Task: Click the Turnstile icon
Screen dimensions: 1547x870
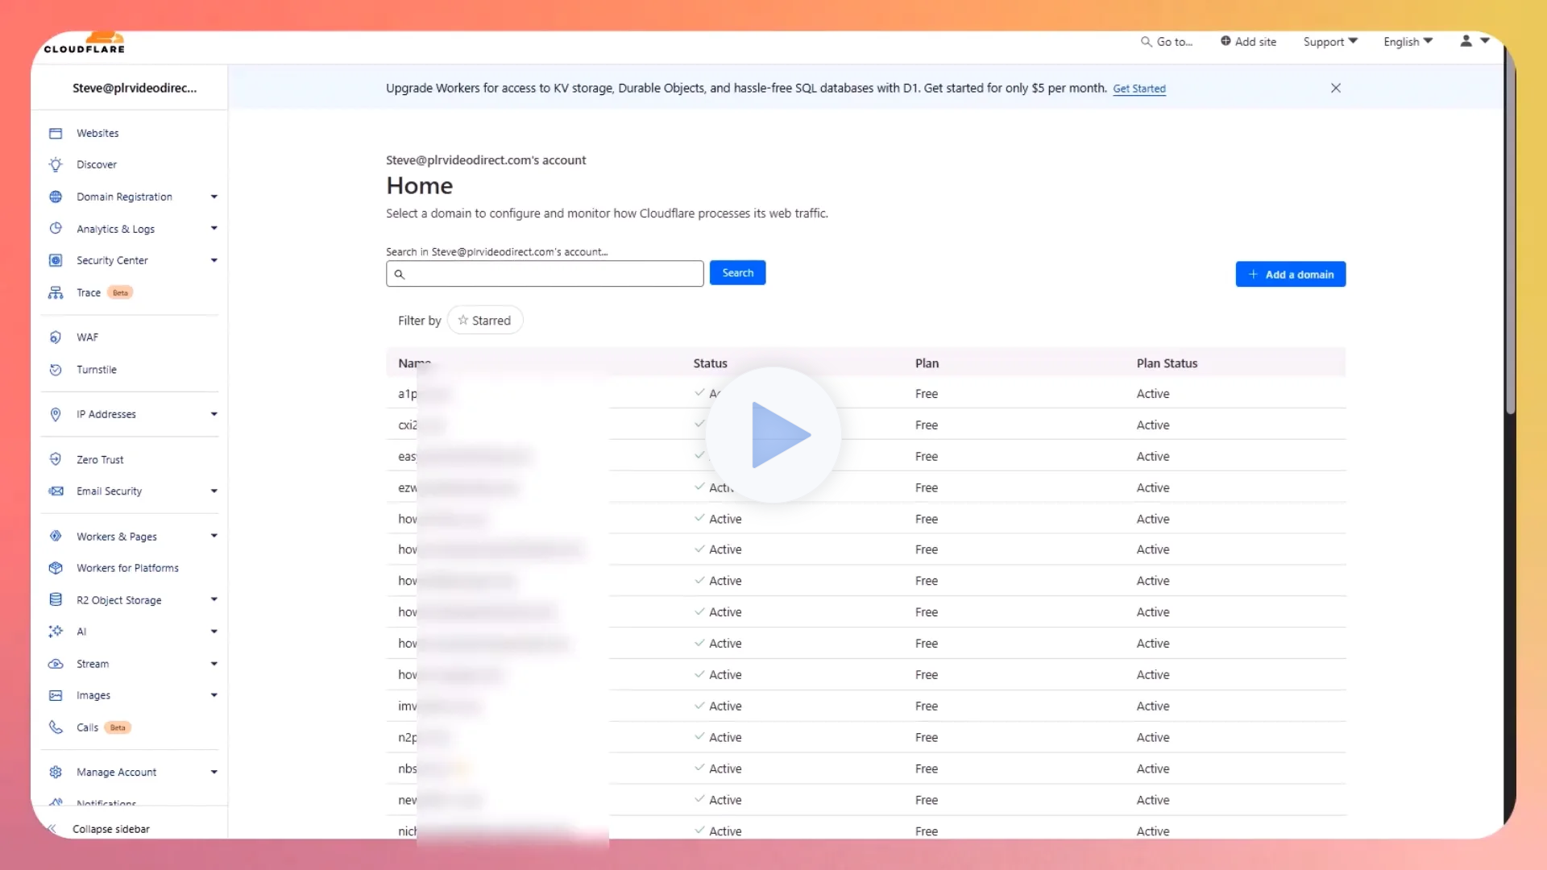Action: tap(56, 370)
